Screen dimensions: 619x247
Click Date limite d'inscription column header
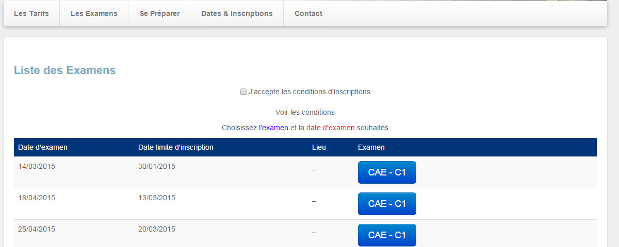point(176,147)
